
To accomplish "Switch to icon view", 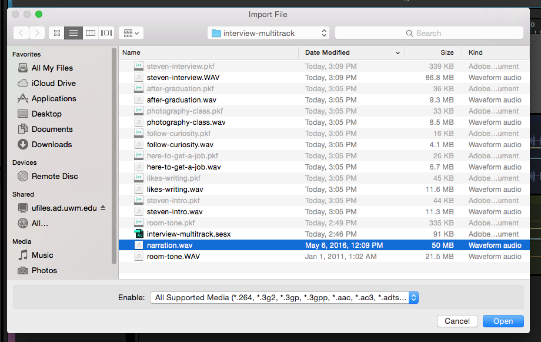I will (56, 32).
